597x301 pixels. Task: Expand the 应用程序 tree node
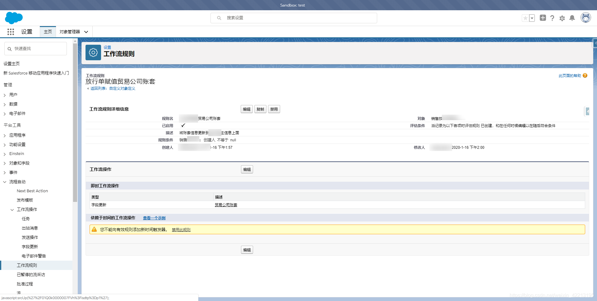click(x=5, y=135)
